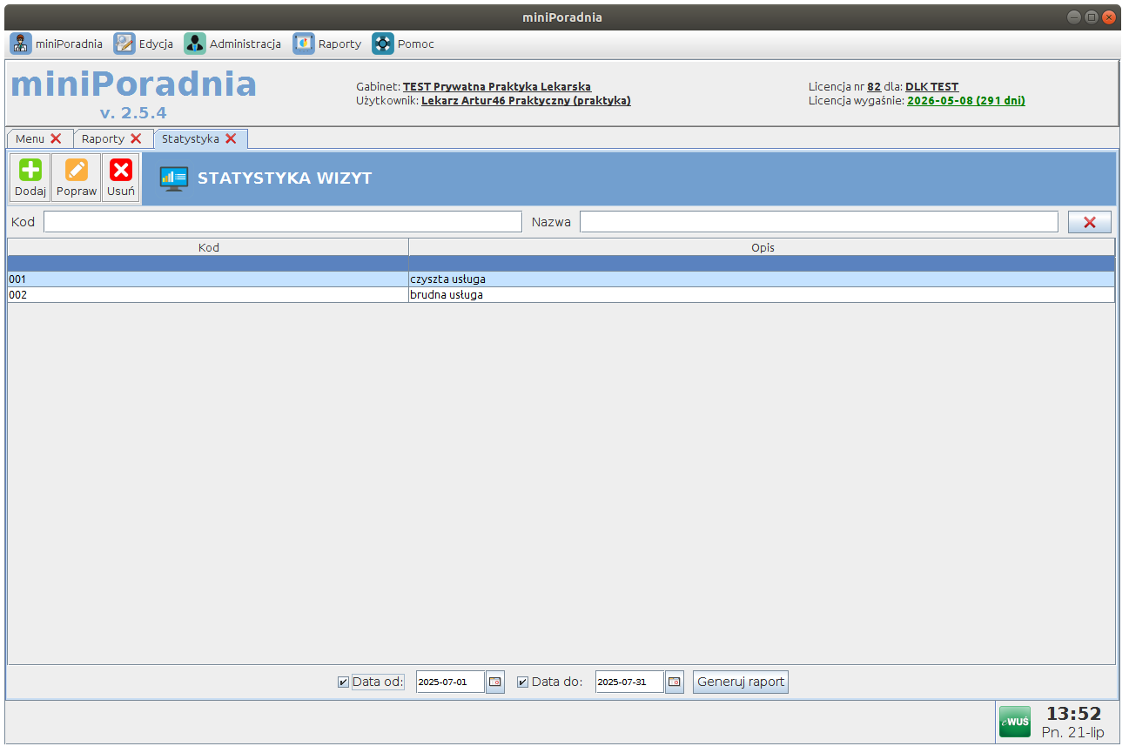Screen dimensions: 1129x753
Task: Focus the Kod filter input field
Action: (283, 222)
